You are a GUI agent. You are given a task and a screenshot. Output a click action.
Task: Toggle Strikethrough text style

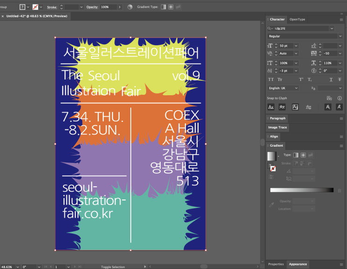(x=340, y=79)
